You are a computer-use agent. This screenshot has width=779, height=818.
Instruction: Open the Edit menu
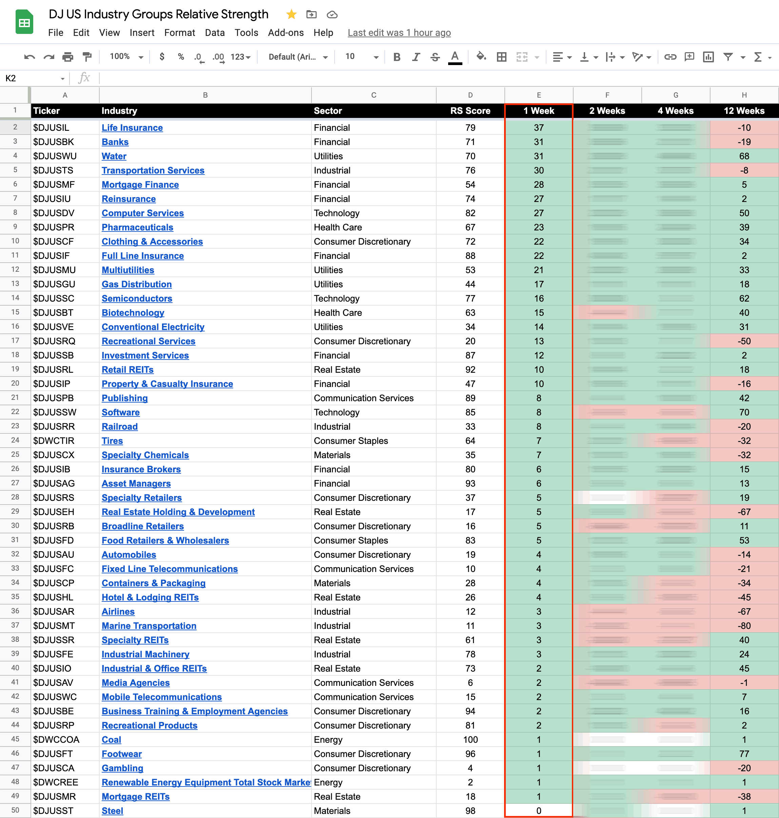pyautogui.click(x=81, y=33)
